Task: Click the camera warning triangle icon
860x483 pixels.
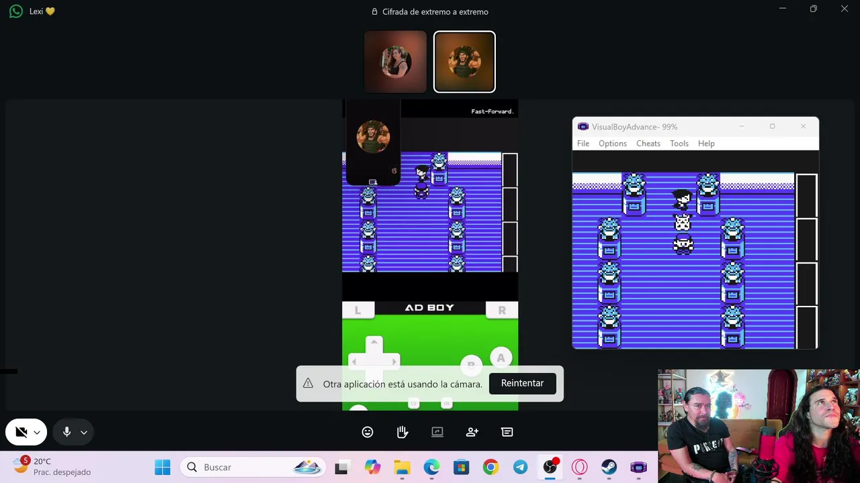Action: [x=308, y=383]
